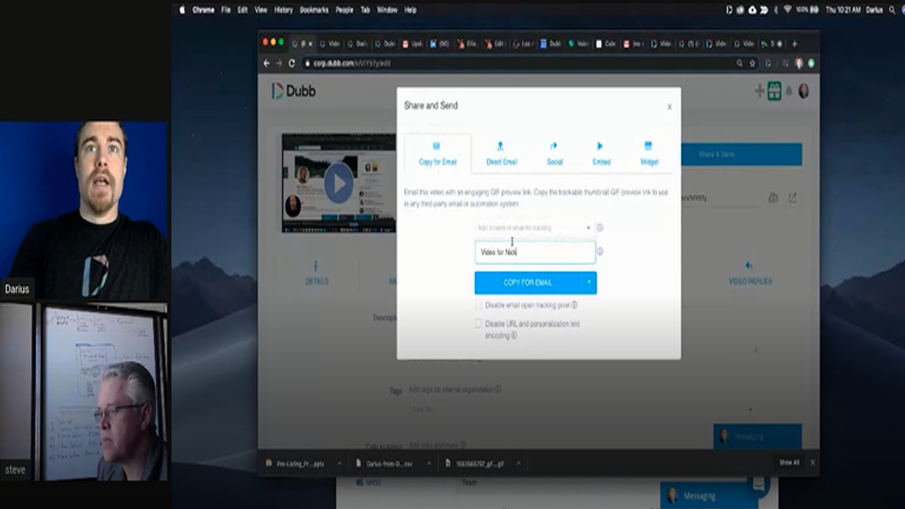The width and height of the screenshot is (905, 509).
Task: Bookmark this page with the star icon
Action: pyautogui.click(x=752, y=63)
